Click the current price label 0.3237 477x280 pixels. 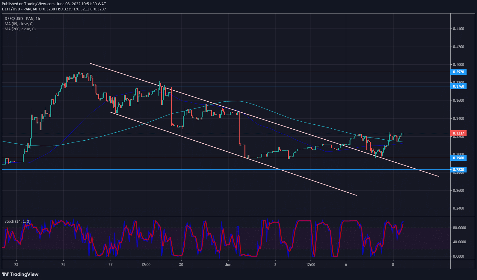click(x=459, y=133)
